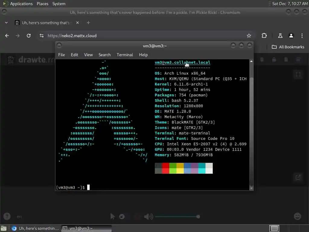Screen dimensions: 309x232
Task: Open the System menu in top panel
Action: (59, 4)
